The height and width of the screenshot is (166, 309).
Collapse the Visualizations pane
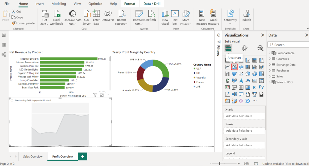pos(263,35)
